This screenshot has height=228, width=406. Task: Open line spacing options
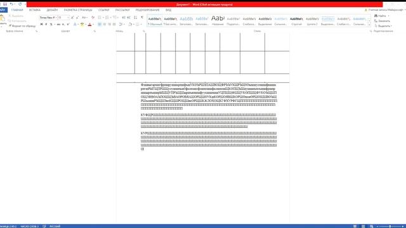[x=121, y=24]
